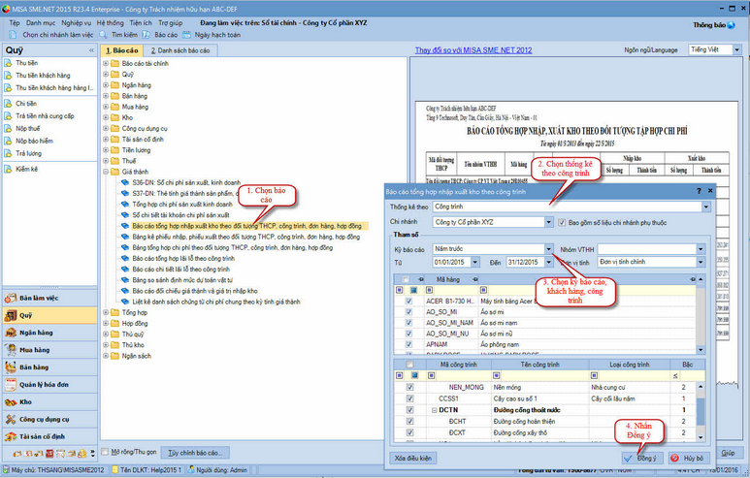Open Nghiệp vụ menu
This screenshot has width=750, height=478.
(x=76, y=23)
